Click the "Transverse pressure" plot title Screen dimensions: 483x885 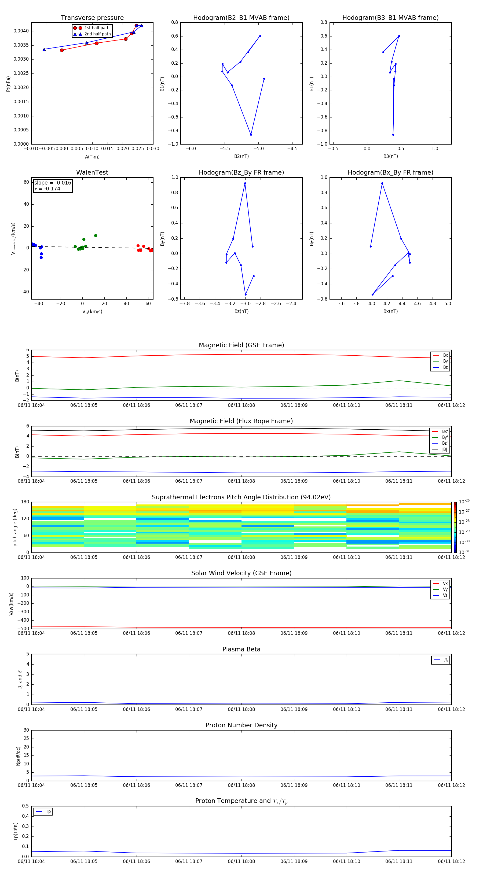92,18
